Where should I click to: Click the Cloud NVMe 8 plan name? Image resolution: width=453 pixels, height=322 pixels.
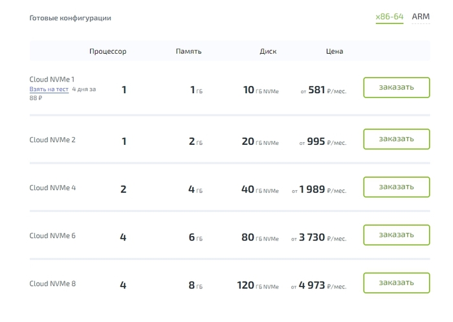coord(52,284)
